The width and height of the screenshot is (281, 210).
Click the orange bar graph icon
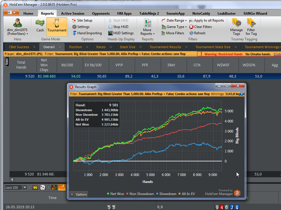pyautogui.click(x=62, y=188)
